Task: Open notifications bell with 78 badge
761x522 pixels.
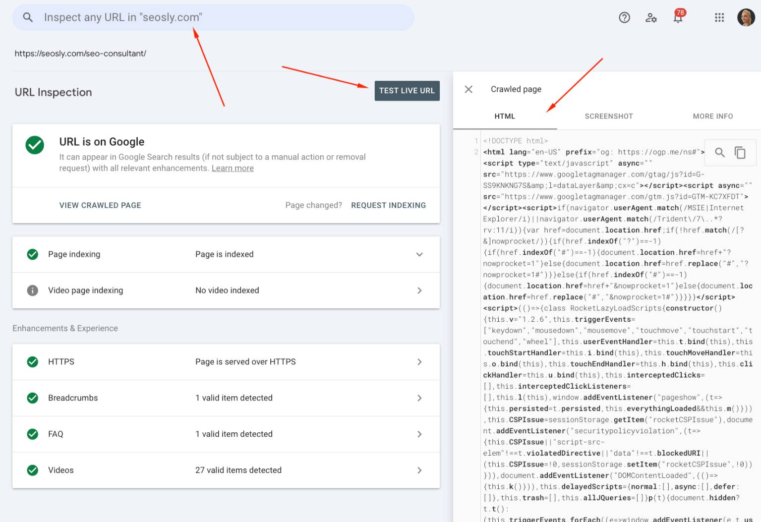Action: 678,16
